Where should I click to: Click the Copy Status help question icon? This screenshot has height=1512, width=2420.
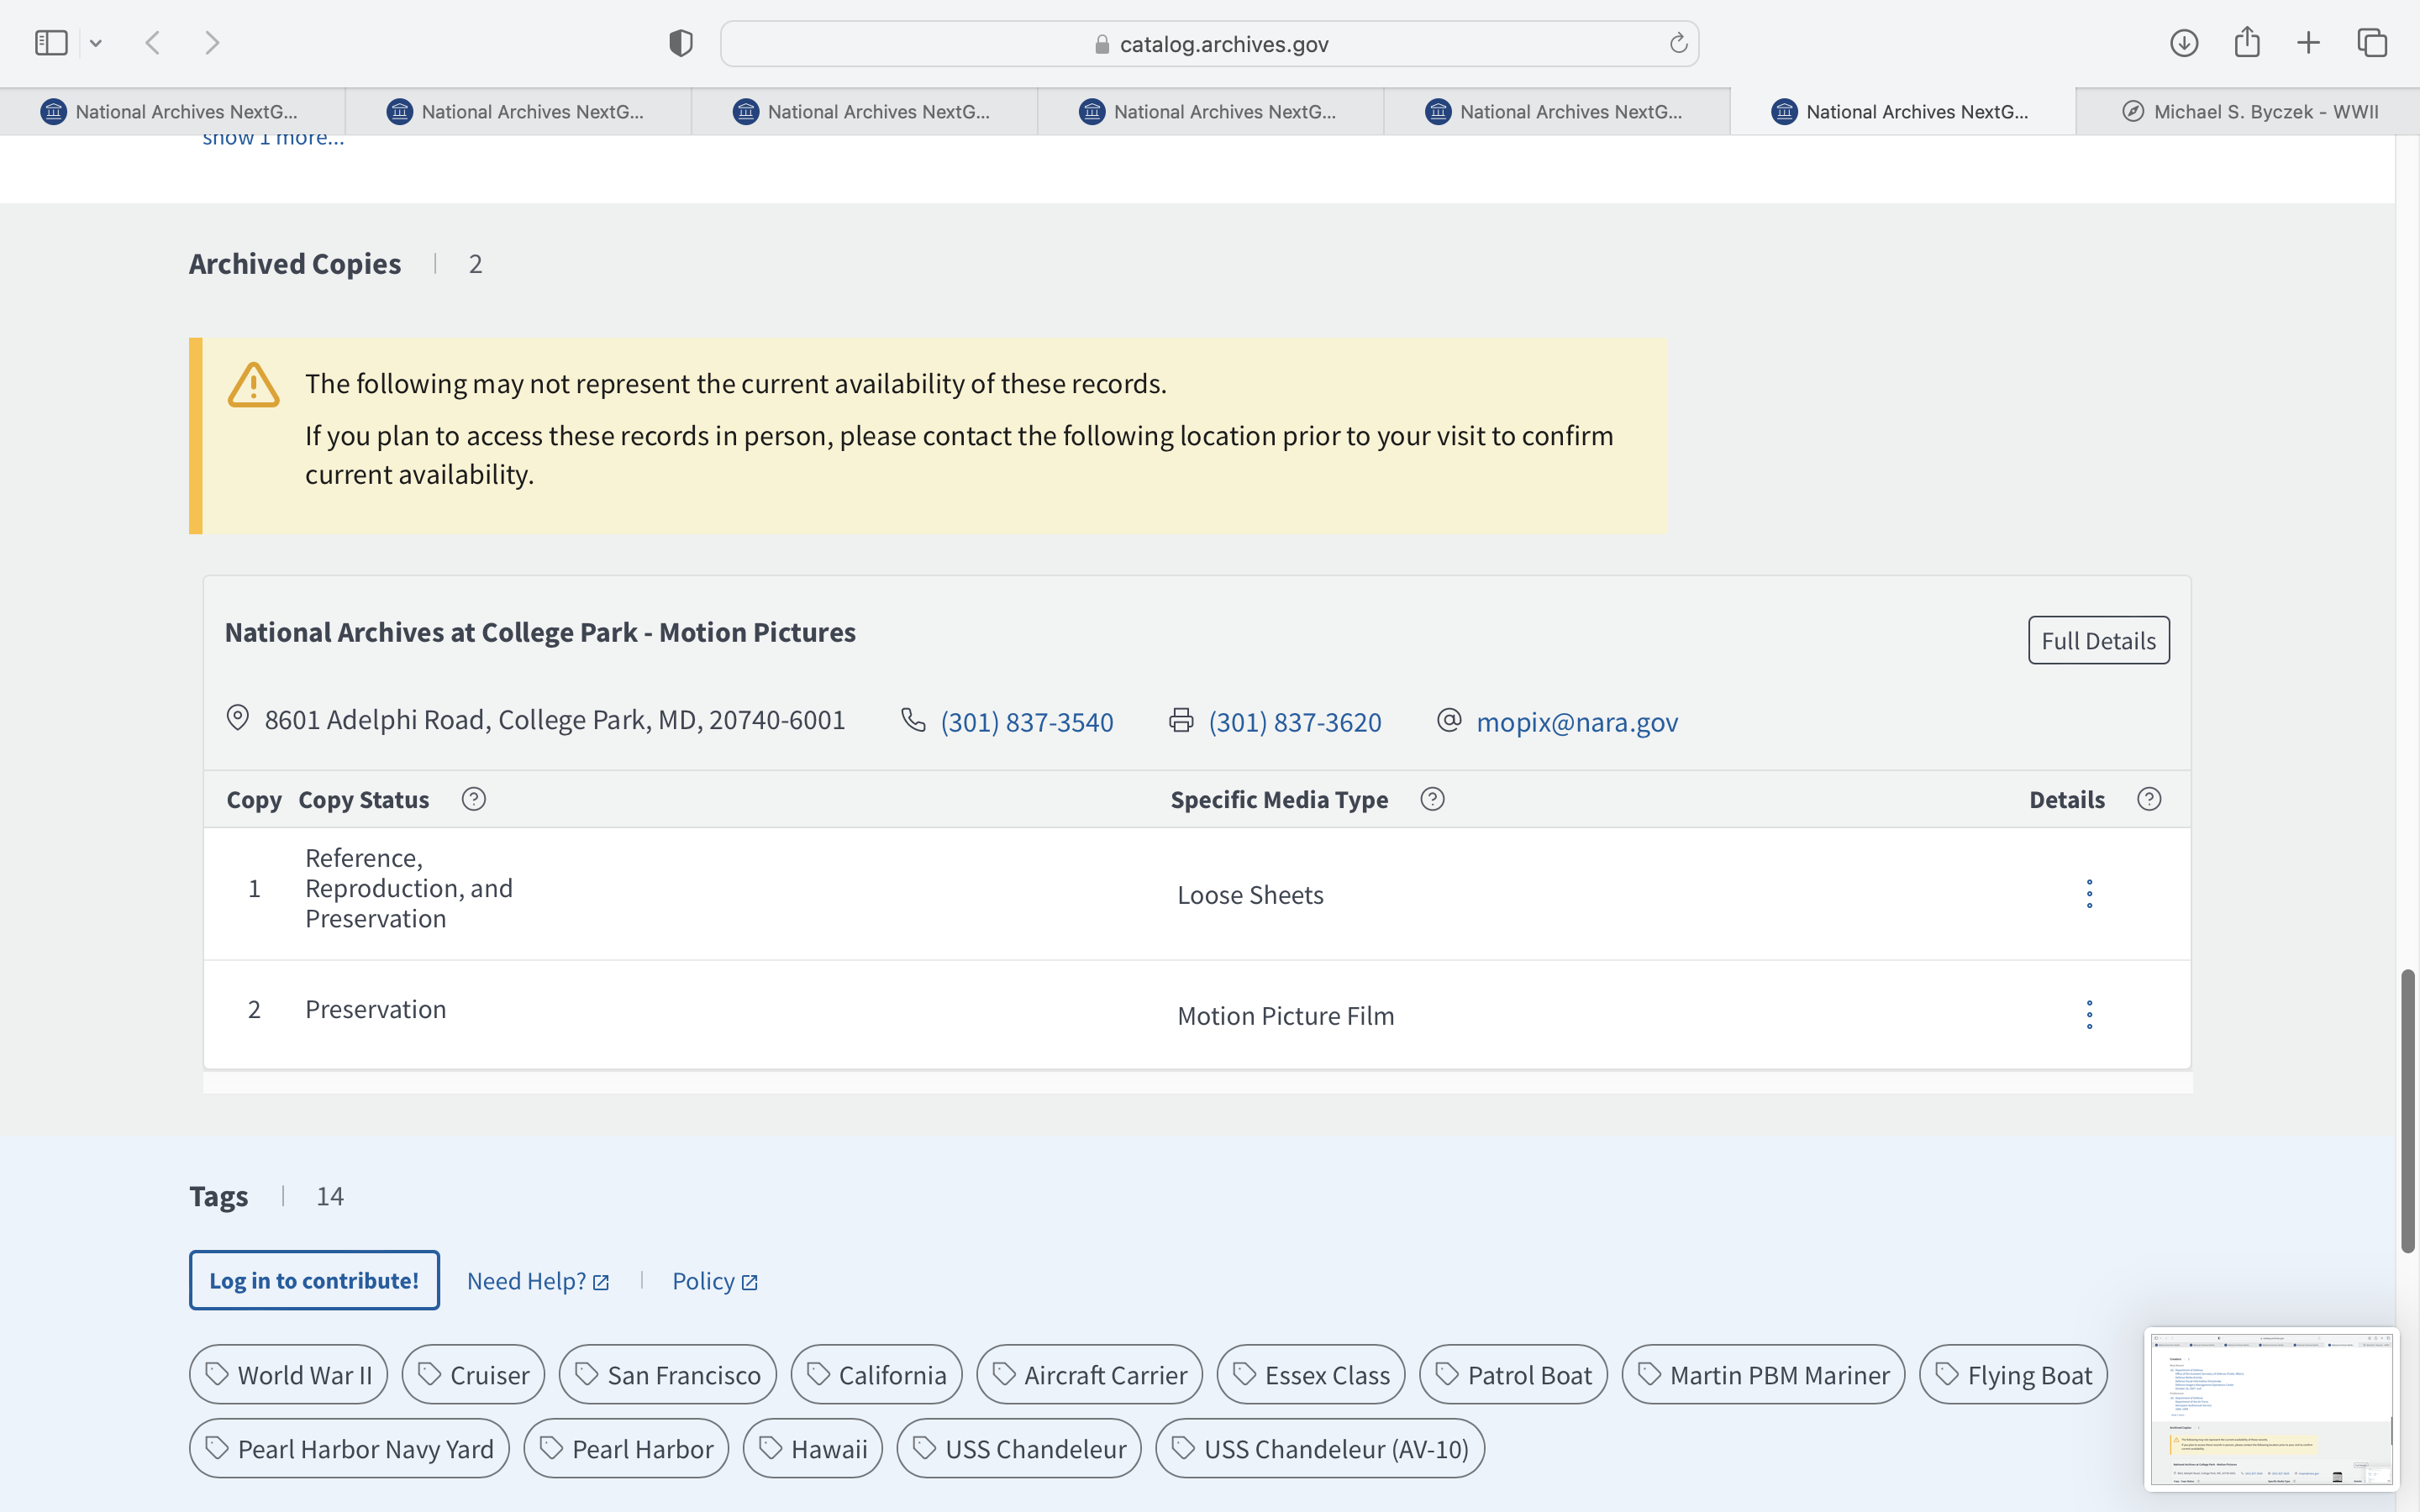tap(474, 799)
